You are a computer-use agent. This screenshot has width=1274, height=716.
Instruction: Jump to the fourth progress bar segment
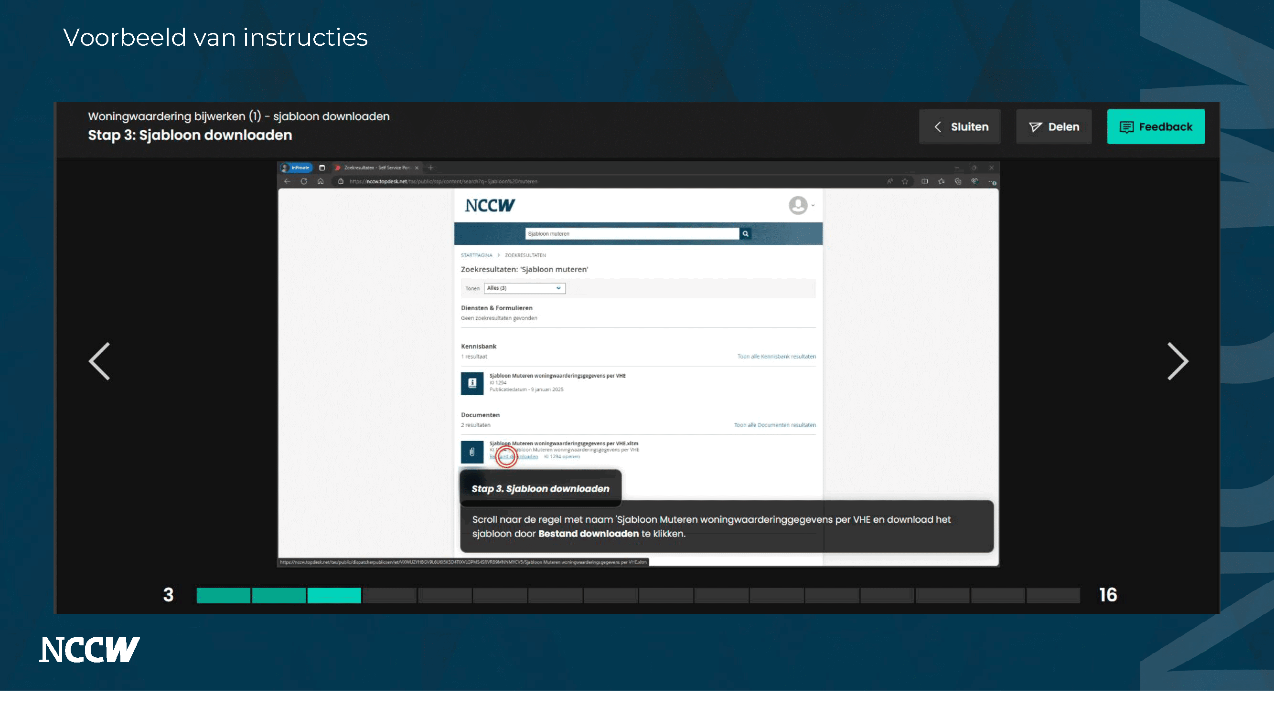tap(390, 595)
